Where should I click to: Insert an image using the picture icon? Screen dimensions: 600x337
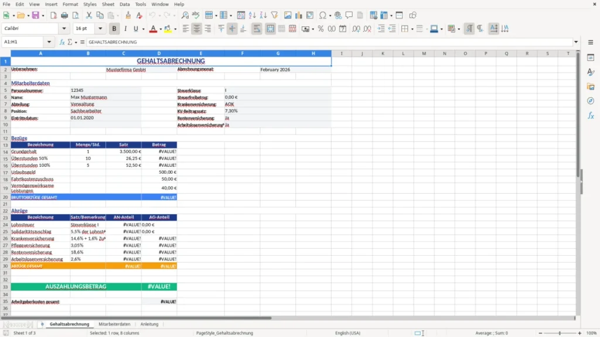[x=288, y=15]
